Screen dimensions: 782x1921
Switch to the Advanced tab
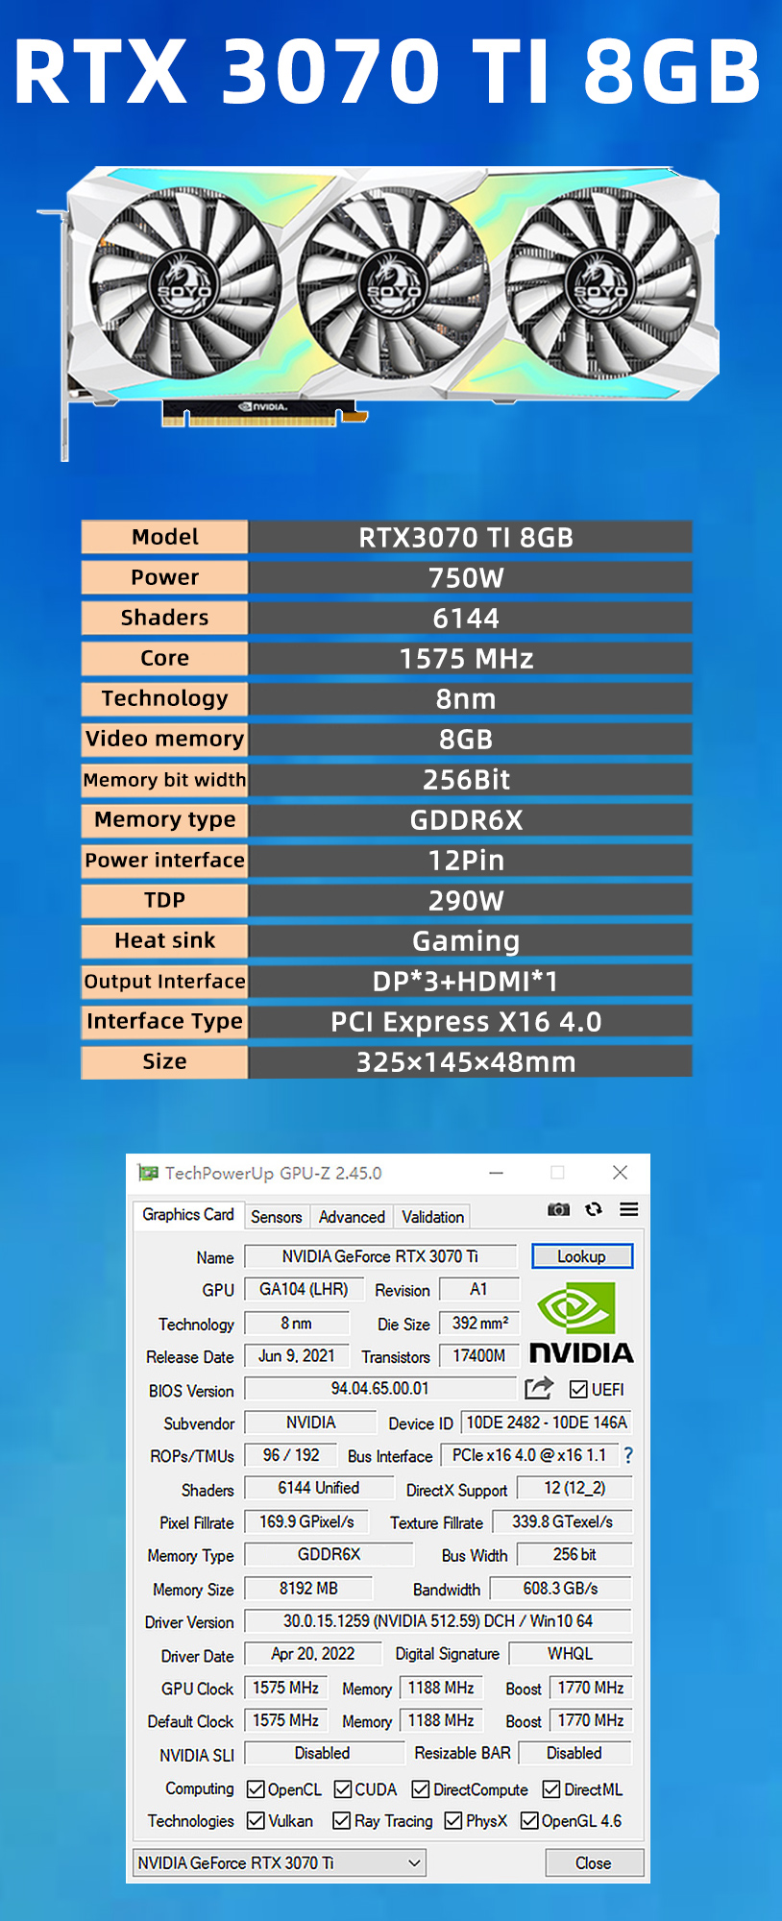(x=352, y=1217)
